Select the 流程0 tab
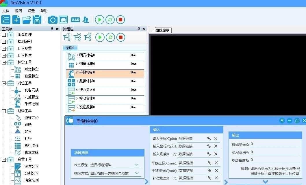The image size is (306, 185). pyautogui.click(x=70, y=48)
